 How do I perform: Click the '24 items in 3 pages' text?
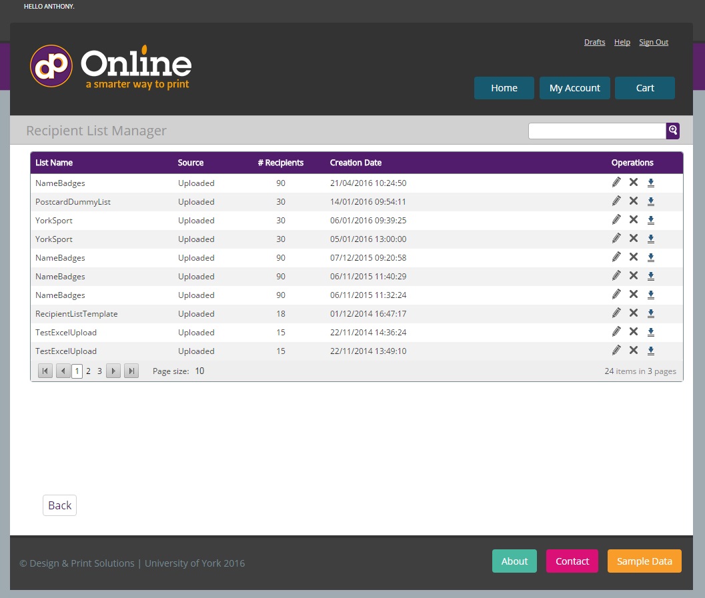point(640,371)
